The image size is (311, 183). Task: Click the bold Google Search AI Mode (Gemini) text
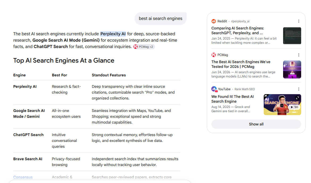(x=66, y=40)
